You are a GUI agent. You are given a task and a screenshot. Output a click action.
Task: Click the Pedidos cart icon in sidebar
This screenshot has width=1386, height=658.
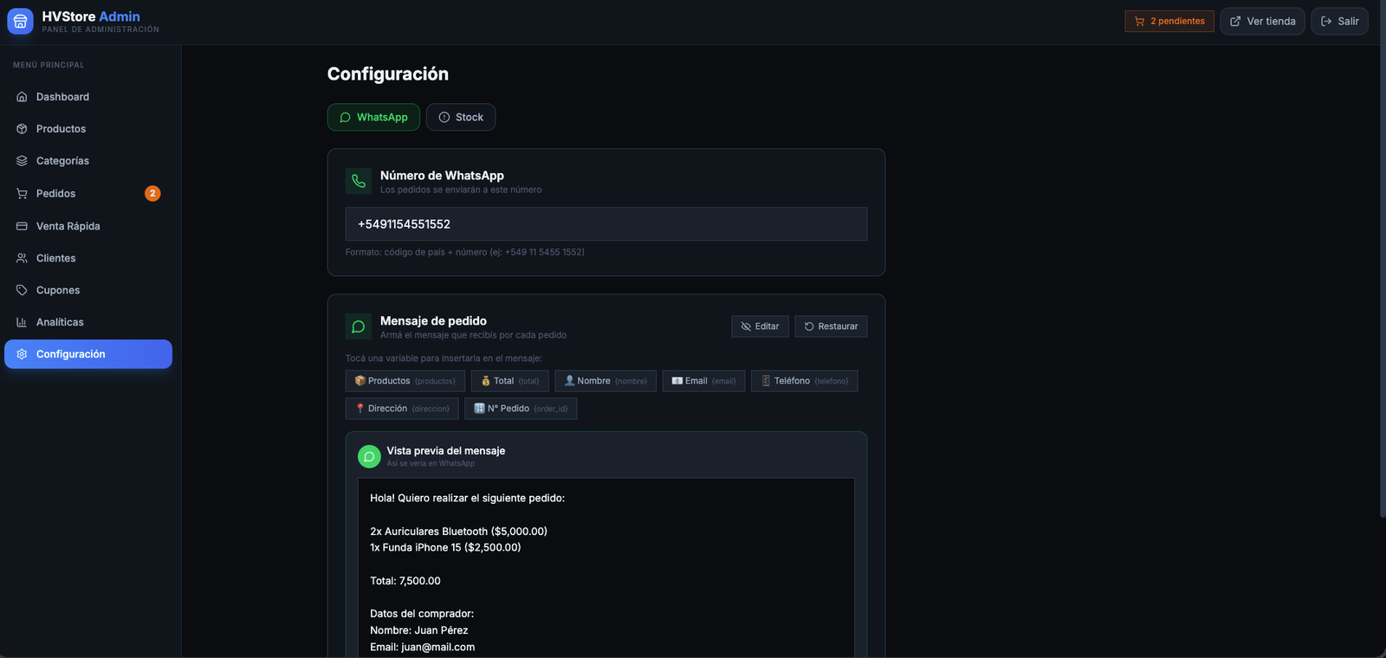pyautogui.click(x=22, y=194)
